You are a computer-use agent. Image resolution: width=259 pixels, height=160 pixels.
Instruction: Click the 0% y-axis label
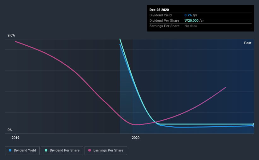[x=10, y=130]
